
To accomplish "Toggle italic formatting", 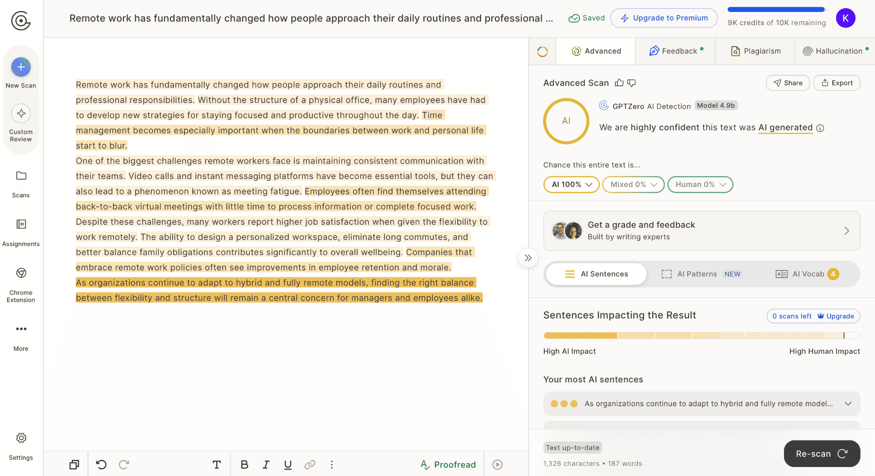I will pos(266,464).
